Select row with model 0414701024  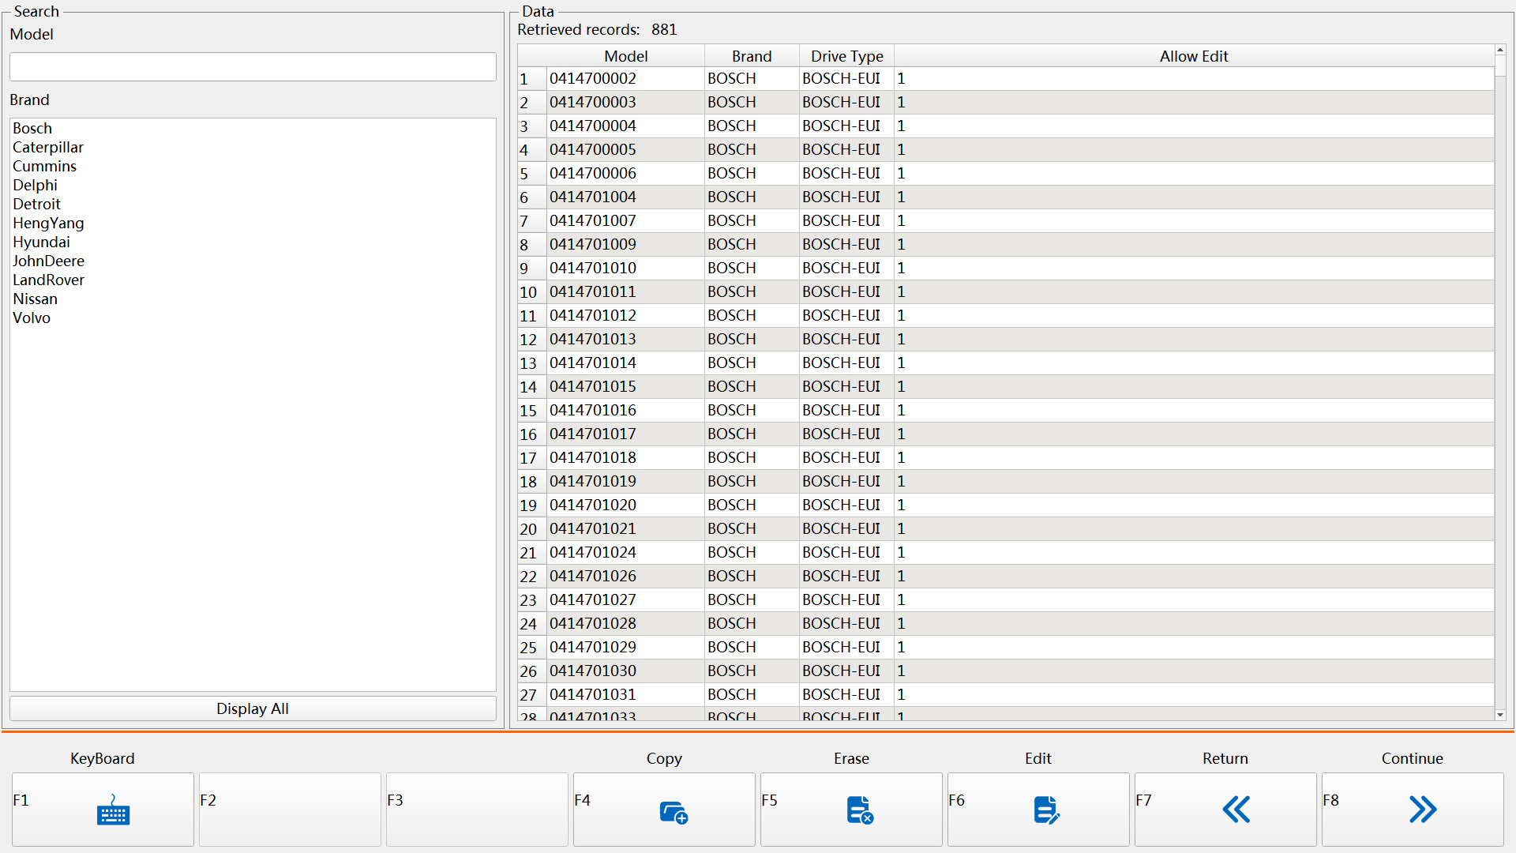(x=593, y=552)
